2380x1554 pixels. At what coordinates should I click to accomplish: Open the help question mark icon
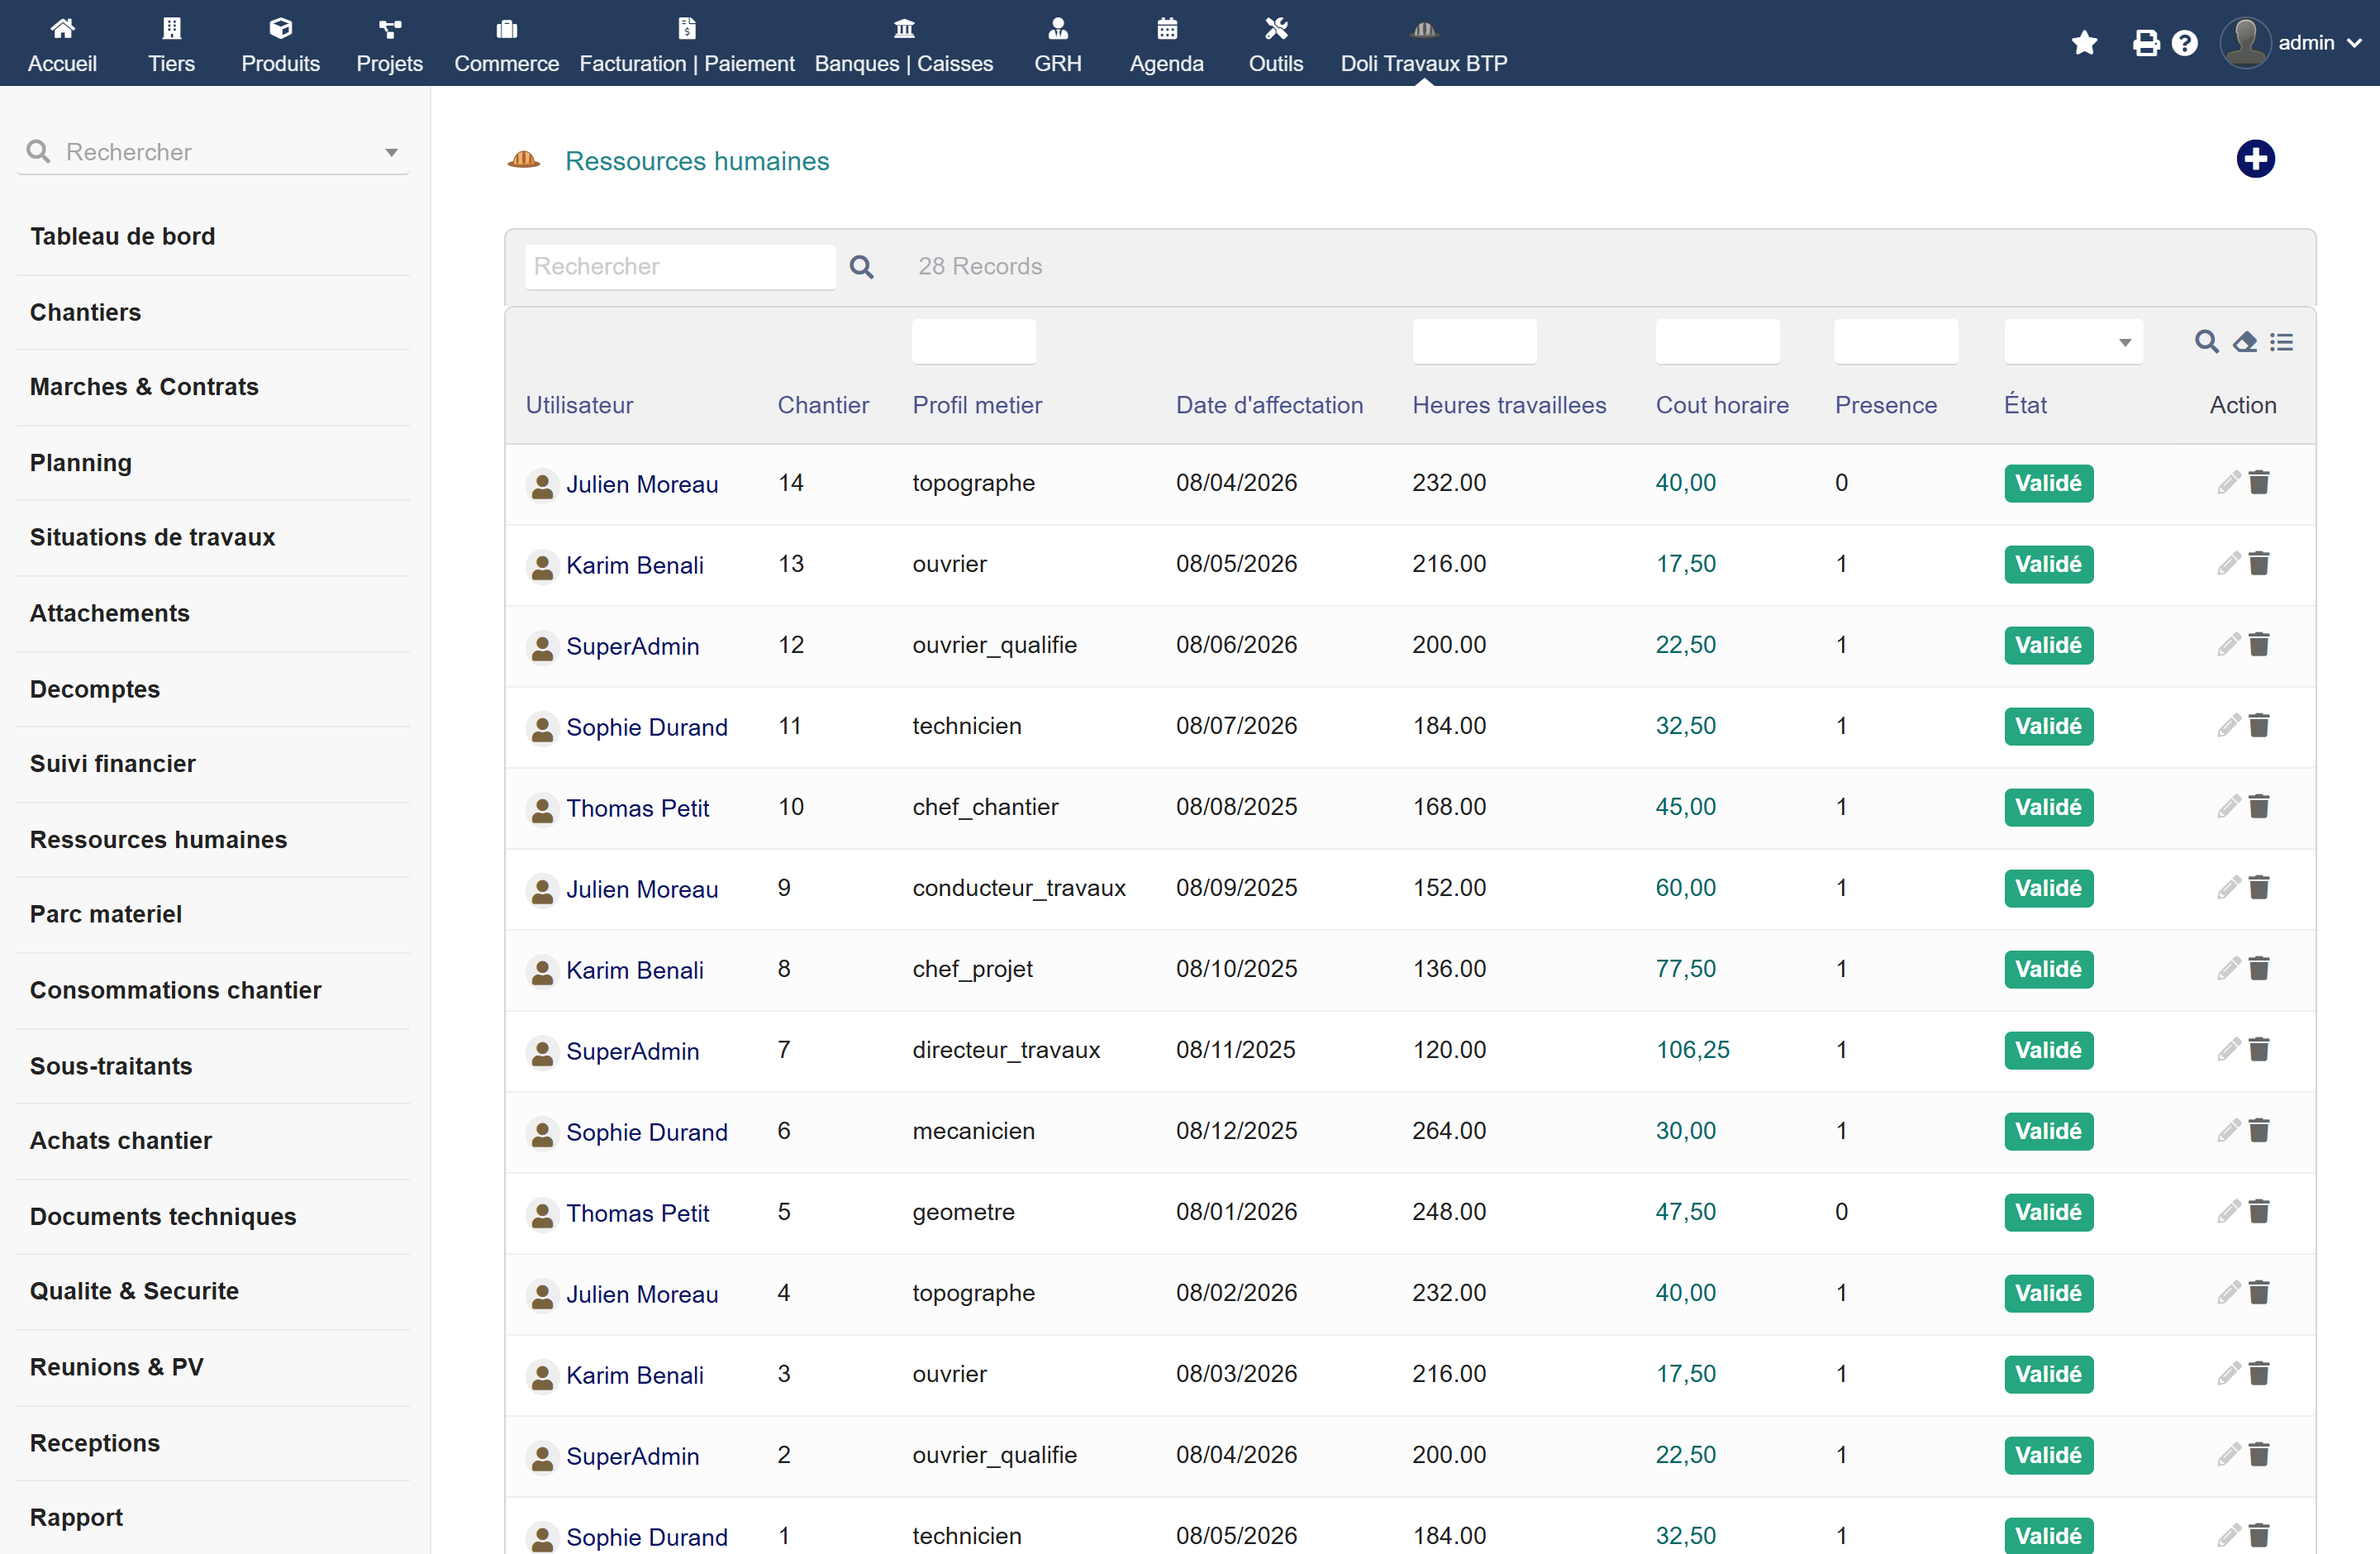[x=2184, y=43]
